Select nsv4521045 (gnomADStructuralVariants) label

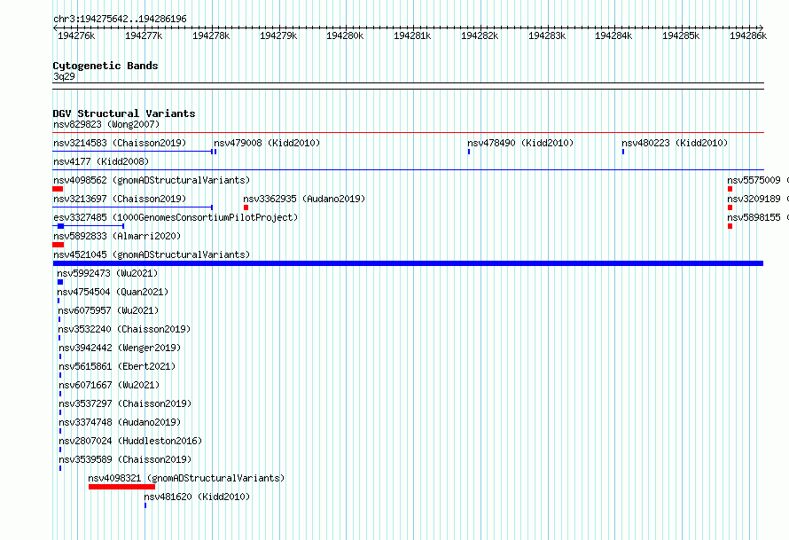(152, 254)
